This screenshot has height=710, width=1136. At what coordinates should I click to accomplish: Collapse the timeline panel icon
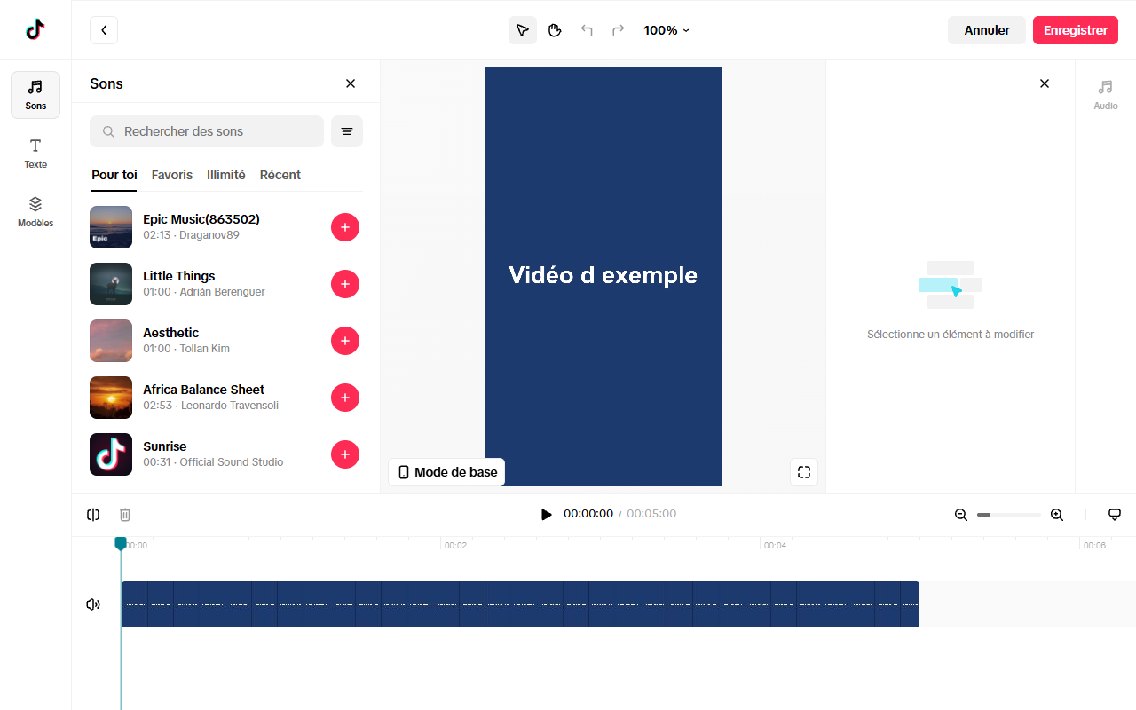[1115, 515]
